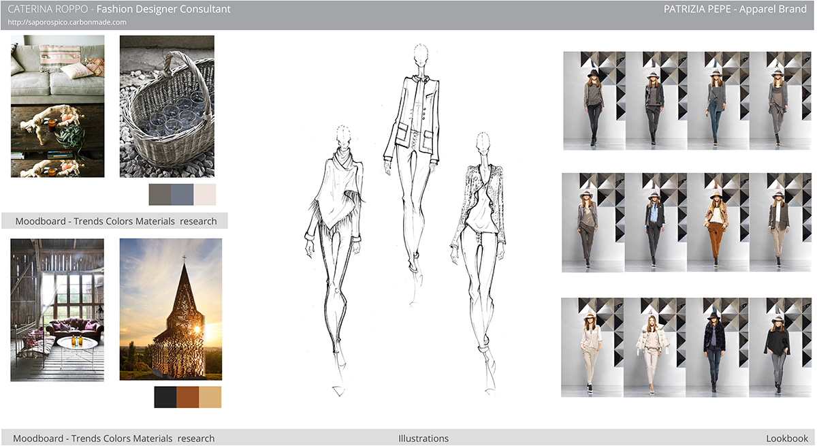The width and height of the screenshot is (817, 446).
Task: Open the sofa and coffee table moodboard photo
Action: tap(58, 106)
